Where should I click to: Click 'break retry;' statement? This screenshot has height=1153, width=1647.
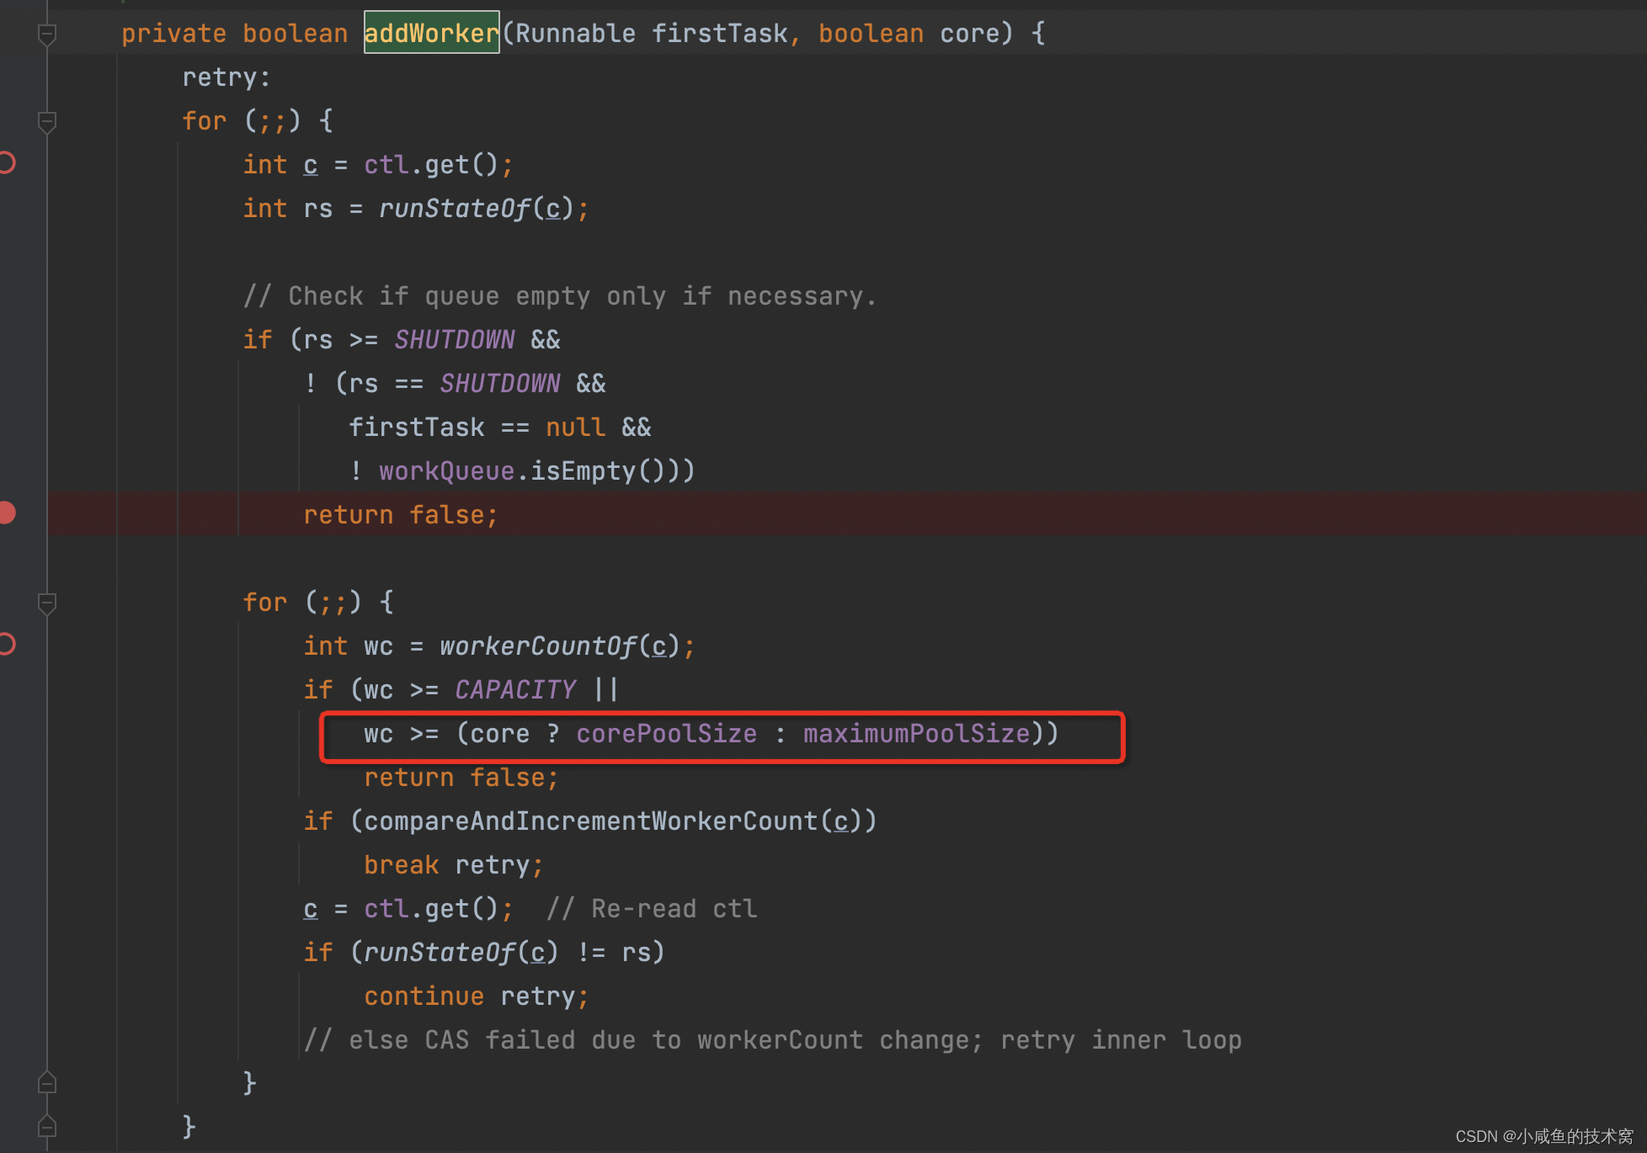tap(455, 865)
